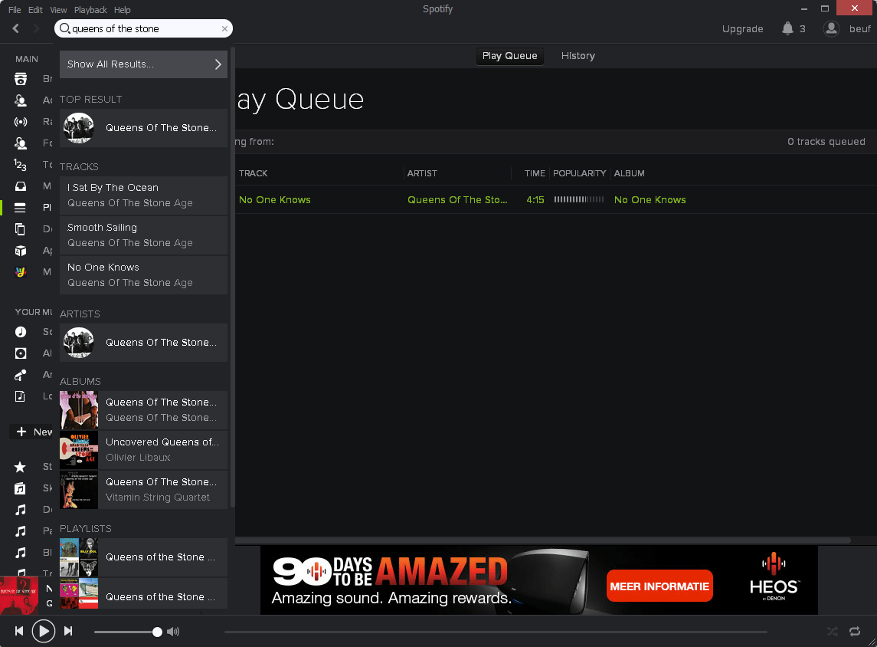The width and height of the screenshot is (877, 647).
Task: Open the File menu
Action: tap(15, 9)
